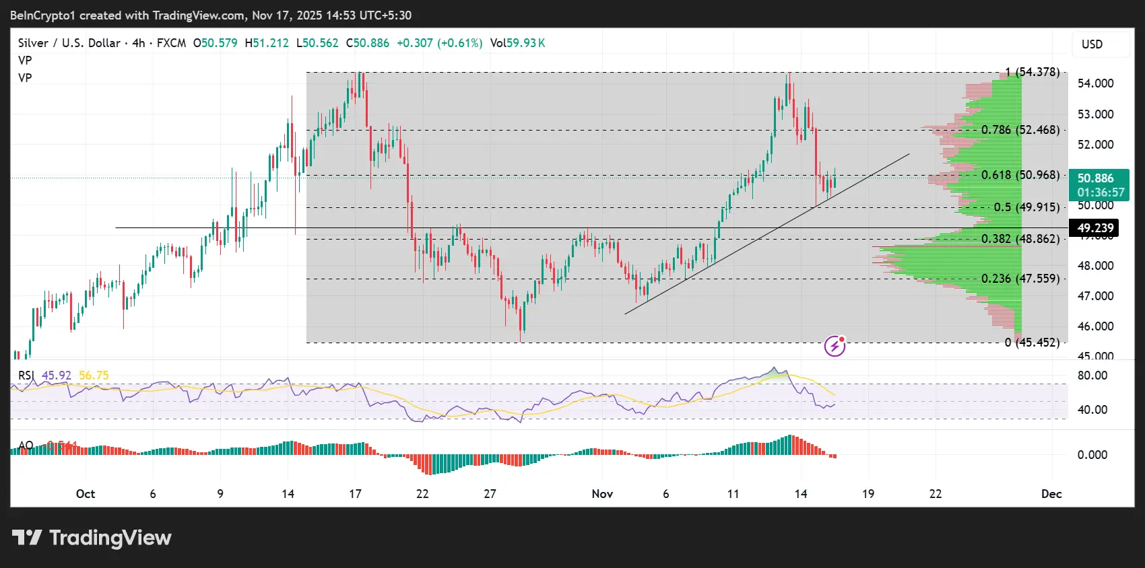1145x568 pixels.
Task: Click the 0 (45.452) Fibonacci bottom label
Action: click(x=1032, y=343)
